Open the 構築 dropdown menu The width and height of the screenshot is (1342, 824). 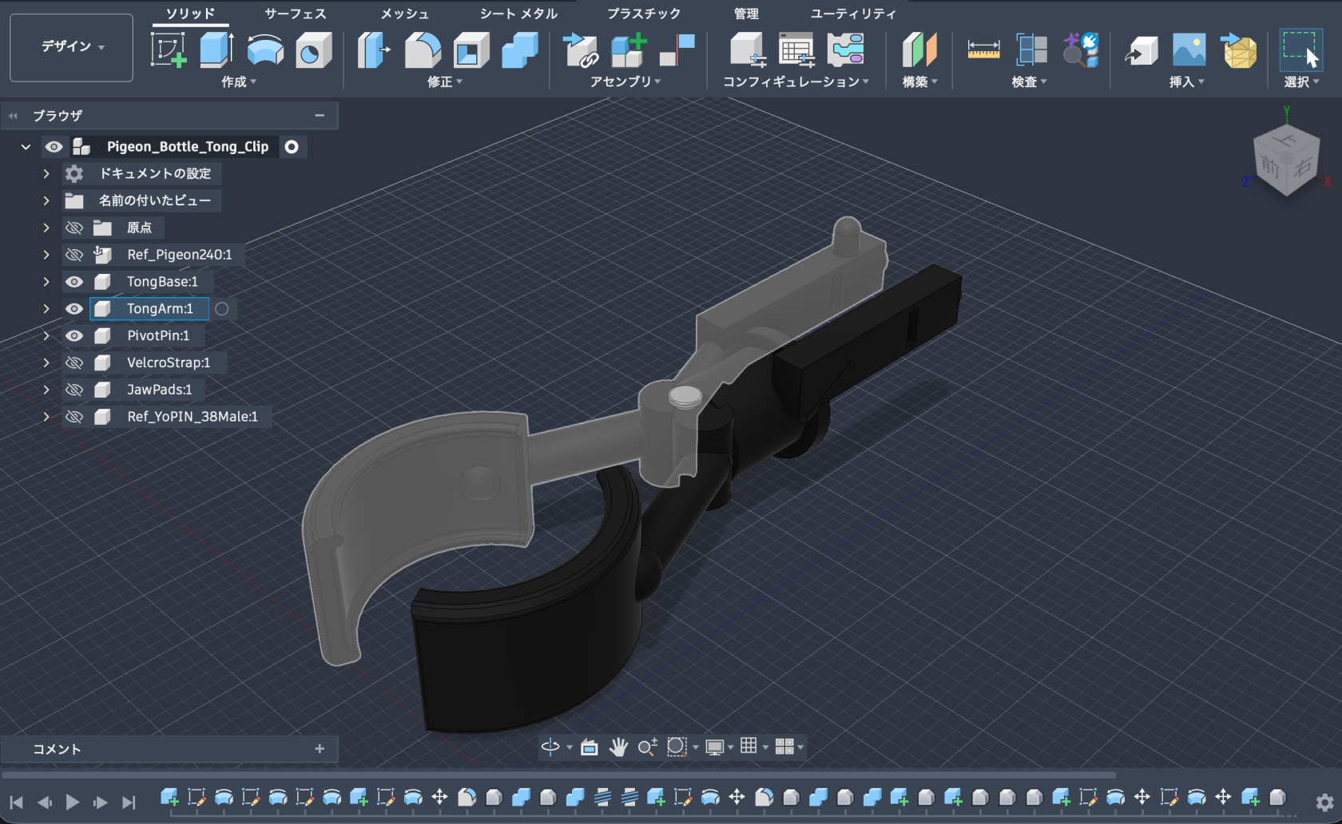click(919, 81)
